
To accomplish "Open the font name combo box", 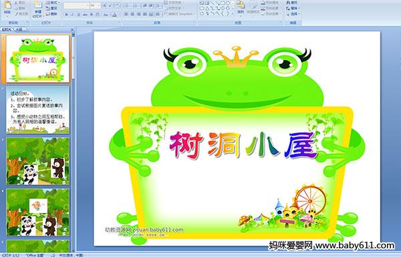I will (x=76, y=5).
